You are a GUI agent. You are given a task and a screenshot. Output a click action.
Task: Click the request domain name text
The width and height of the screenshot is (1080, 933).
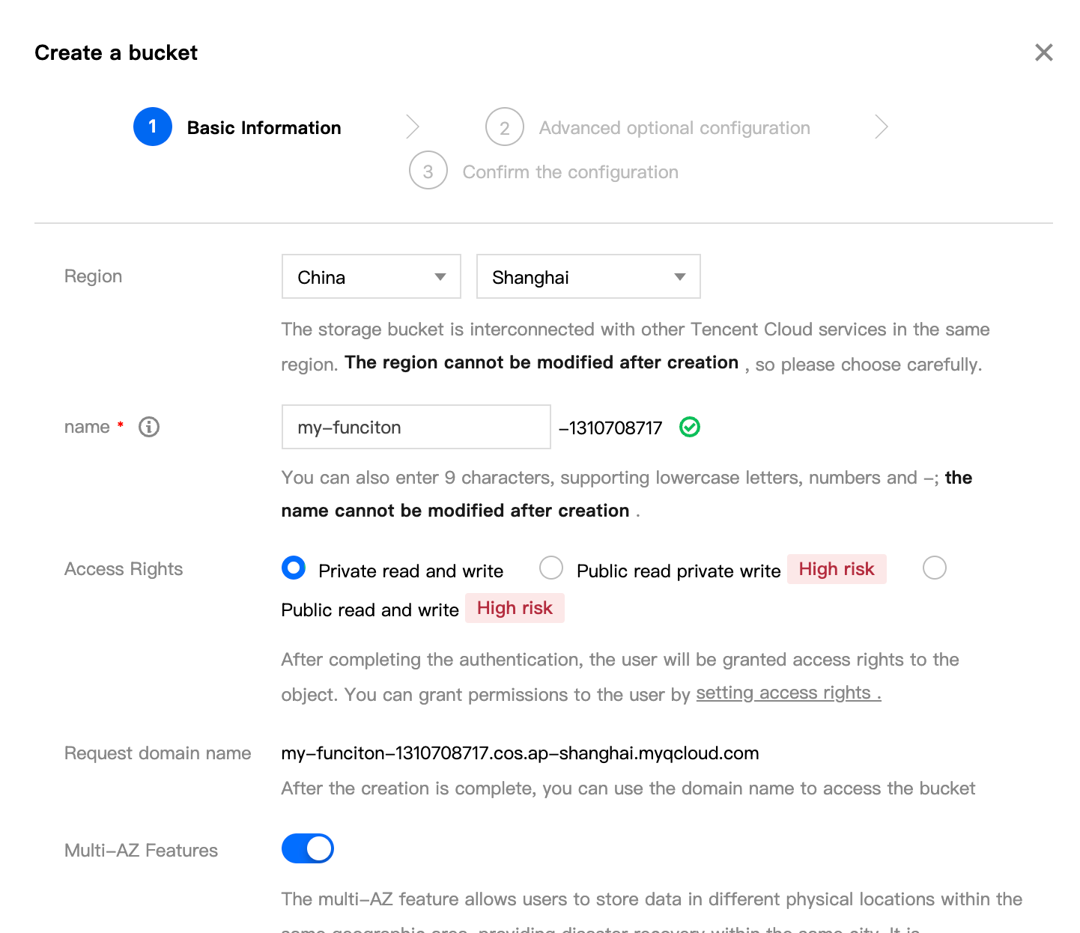(520, 753)
